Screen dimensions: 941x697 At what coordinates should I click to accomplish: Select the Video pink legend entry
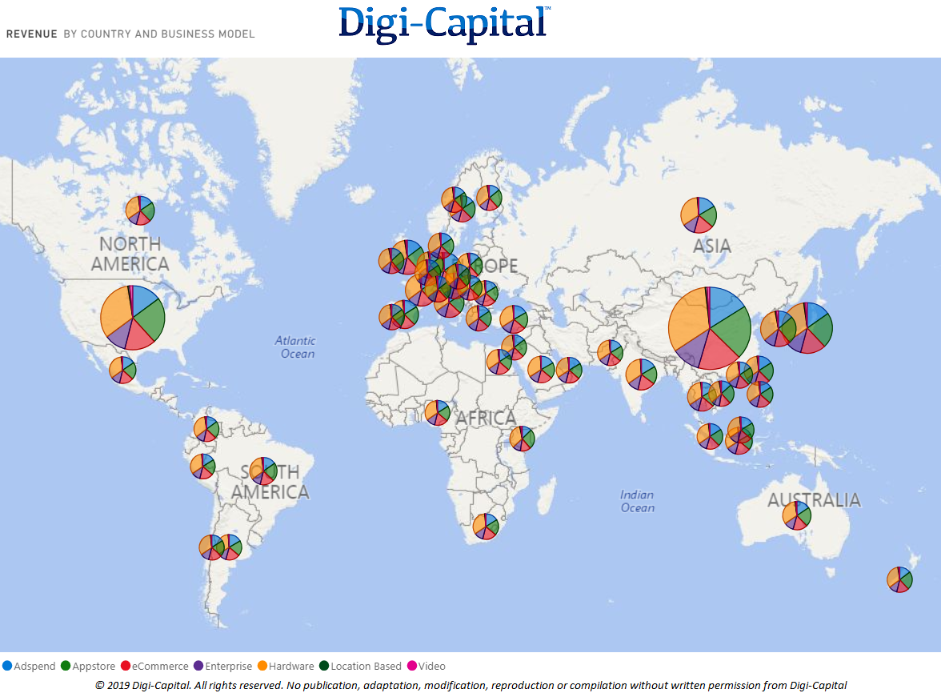[x=426, y=666]
